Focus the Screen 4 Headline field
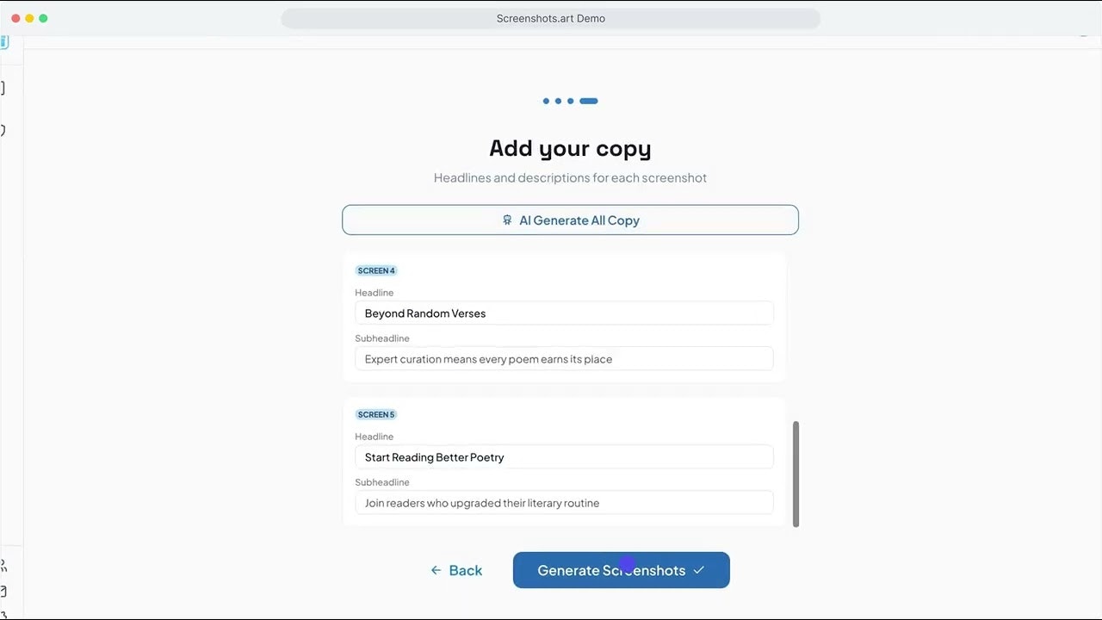 (564, 313)
